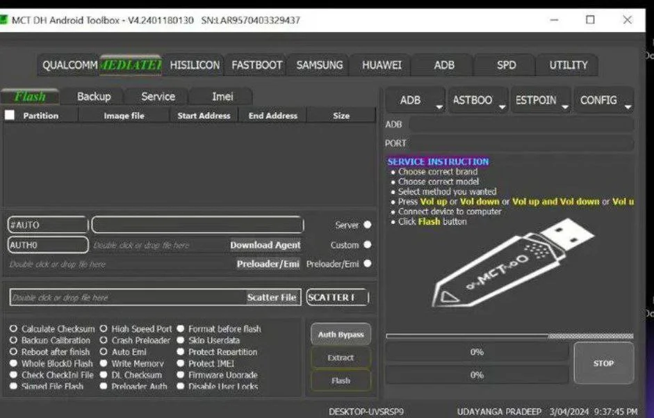Click the Preloader/Emi browse button
Viewport: 654px width, 418px height.
point(268,264)
